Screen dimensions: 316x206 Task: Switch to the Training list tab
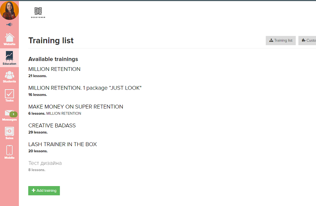point(281,40)
